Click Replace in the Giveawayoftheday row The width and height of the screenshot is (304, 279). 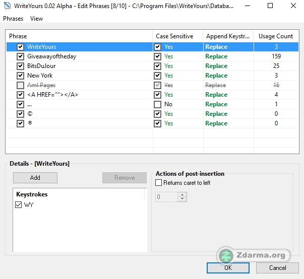click(216, 56)
